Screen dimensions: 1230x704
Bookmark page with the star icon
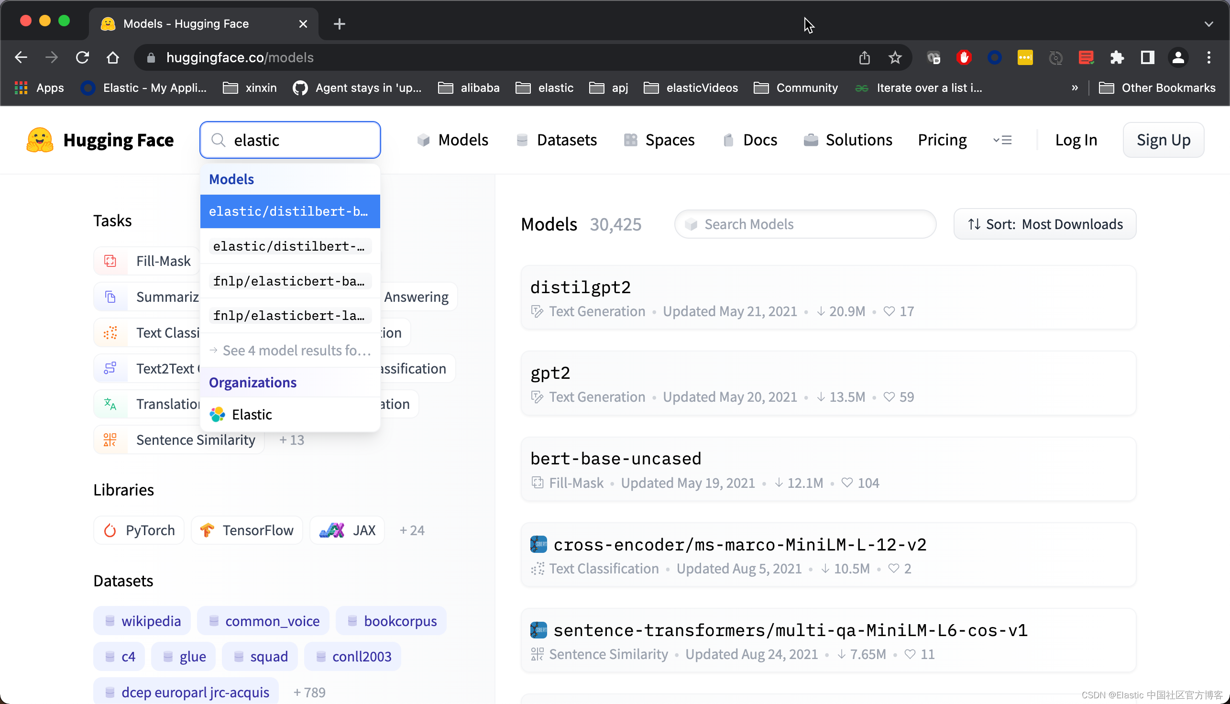pyautogui.click(x=895, y=57)
